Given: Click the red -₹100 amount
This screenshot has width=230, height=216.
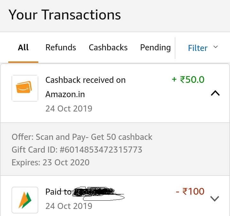Looking at the screenshot, I should [190, 191].
